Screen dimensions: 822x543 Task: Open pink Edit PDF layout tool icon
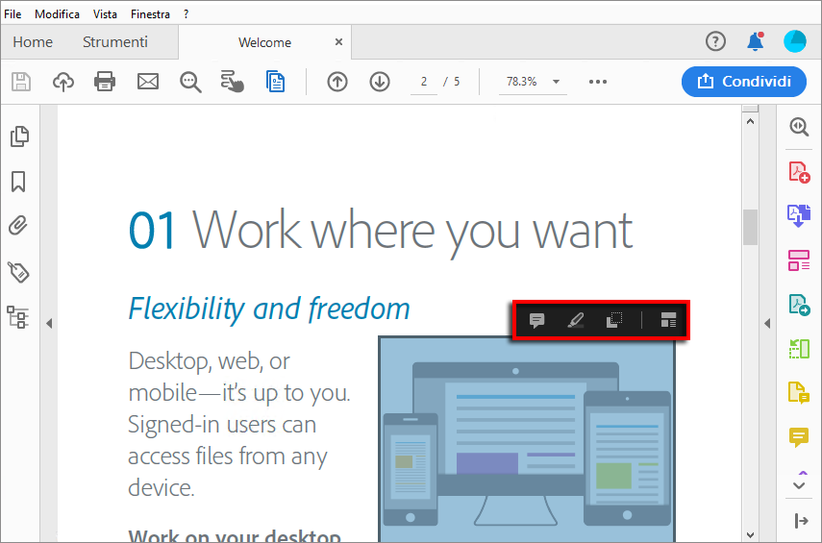(799, 260)
